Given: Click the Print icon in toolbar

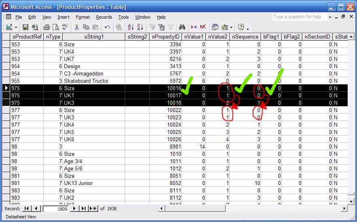Looking at the screenshot, I should coord(46,27).
